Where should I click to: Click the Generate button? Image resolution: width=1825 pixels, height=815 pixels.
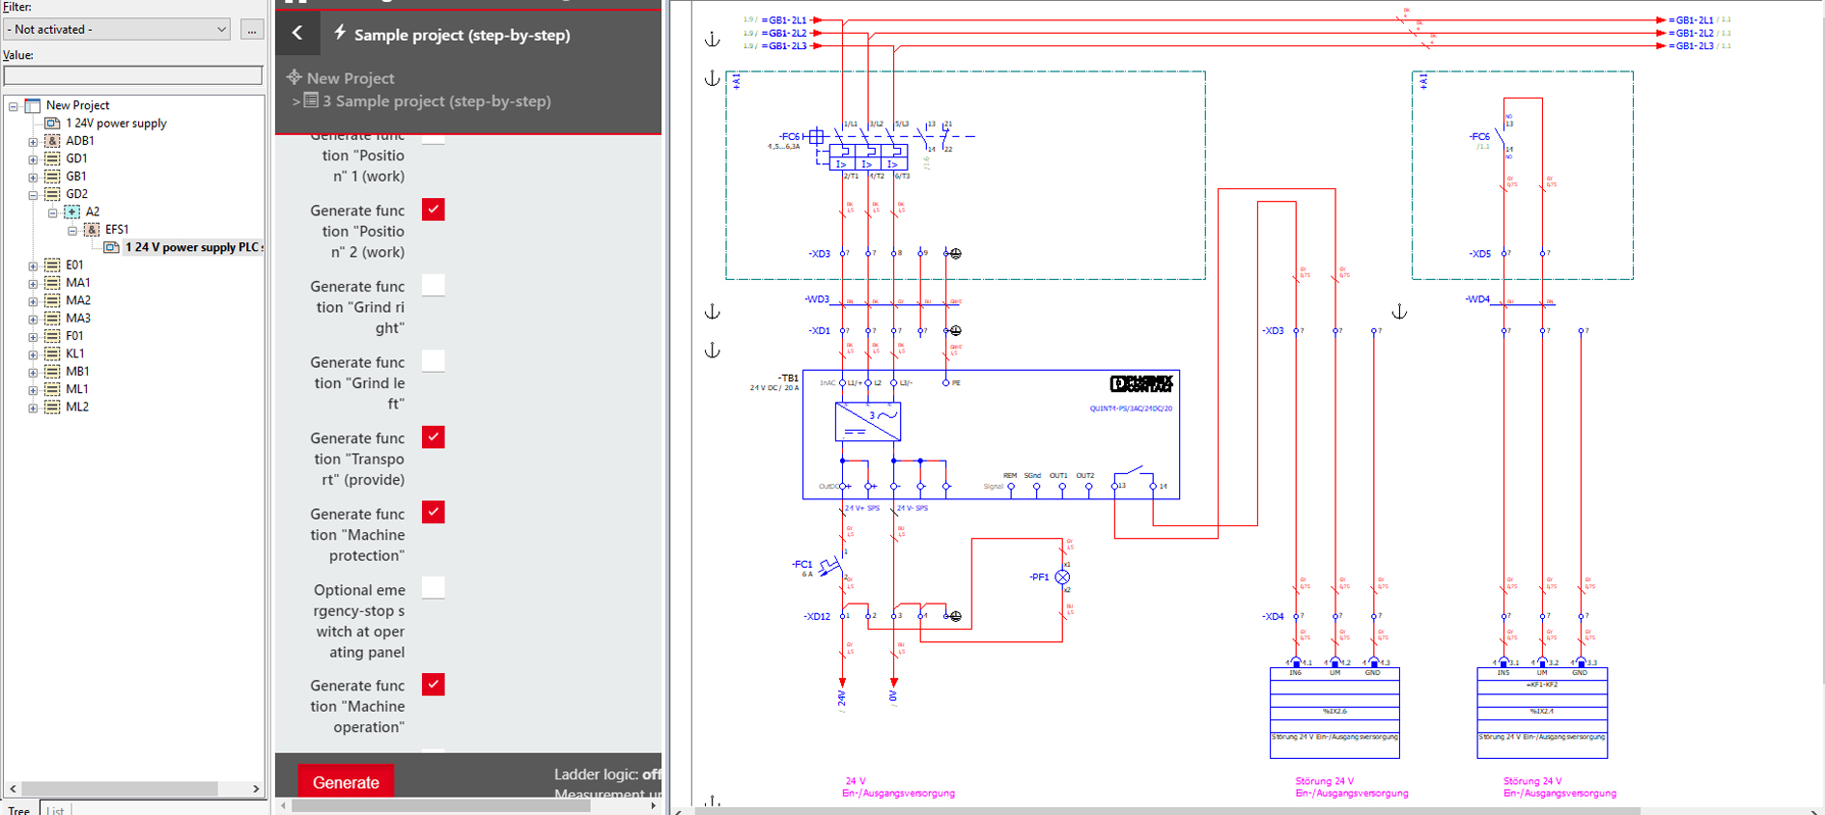tap(346, 781)
